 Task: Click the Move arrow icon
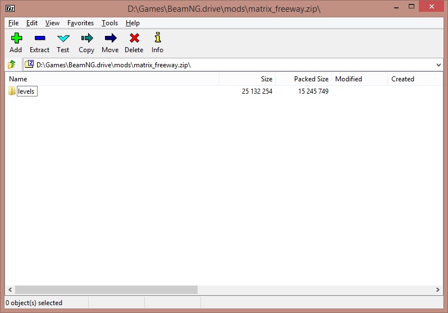point(111,38)
